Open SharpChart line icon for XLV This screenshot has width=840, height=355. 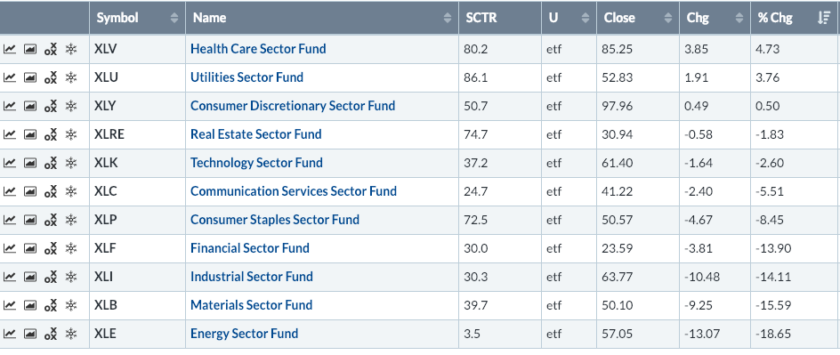coord(9,49)
